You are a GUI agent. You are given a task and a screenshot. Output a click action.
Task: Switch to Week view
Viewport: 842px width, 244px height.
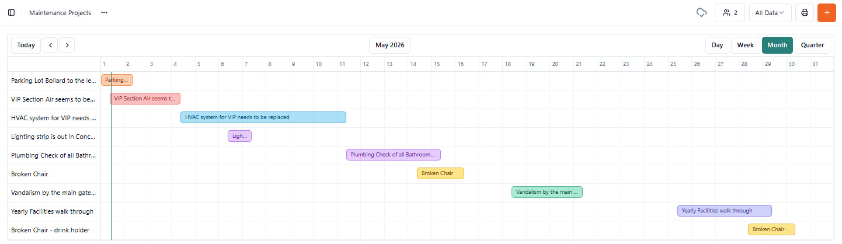pos(746,45)
